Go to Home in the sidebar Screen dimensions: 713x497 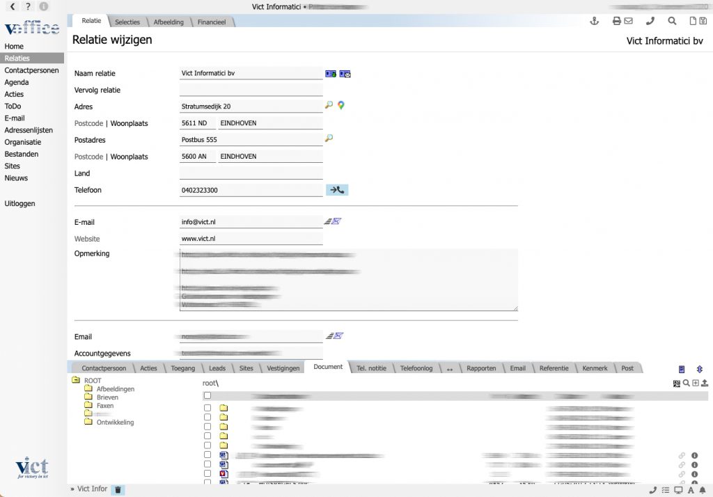pyautogui.click(x=14, y=47)
